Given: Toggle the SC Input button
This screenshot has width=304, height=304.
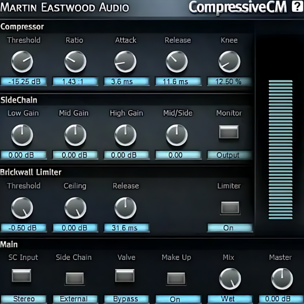Looking at the screenshot, I should (21, 275).
